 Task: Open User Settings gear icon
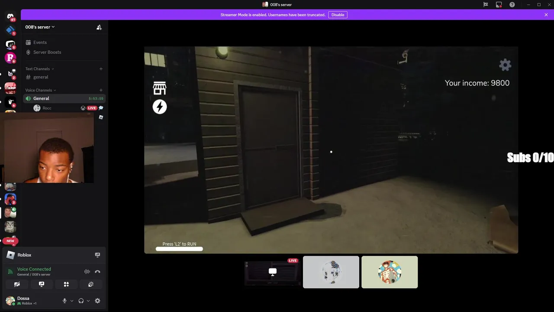click(x=97, y=301)
